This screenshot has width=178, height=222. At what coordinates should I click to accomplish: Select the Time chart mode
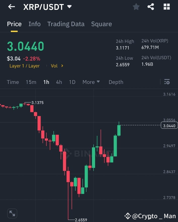pyautogui.click(x=13, y=82)
